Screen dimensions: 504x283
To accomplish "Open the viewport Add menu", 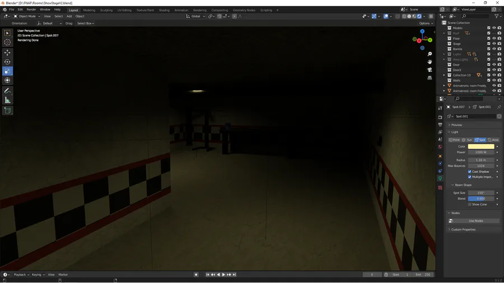I will 69,16.
